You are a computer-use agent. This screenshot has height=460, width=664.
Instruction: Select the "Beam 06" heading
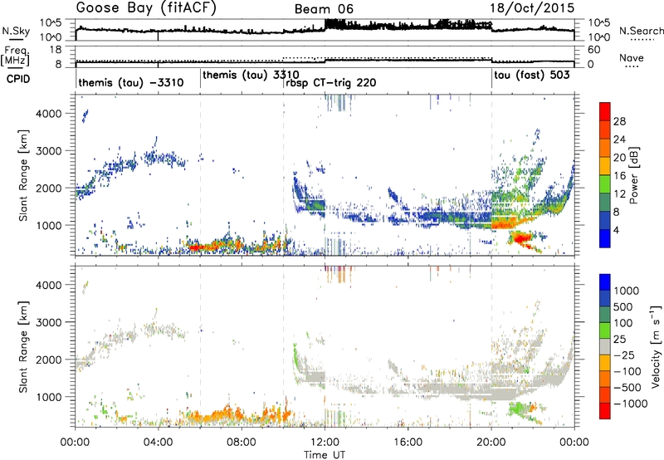(324, 9)
